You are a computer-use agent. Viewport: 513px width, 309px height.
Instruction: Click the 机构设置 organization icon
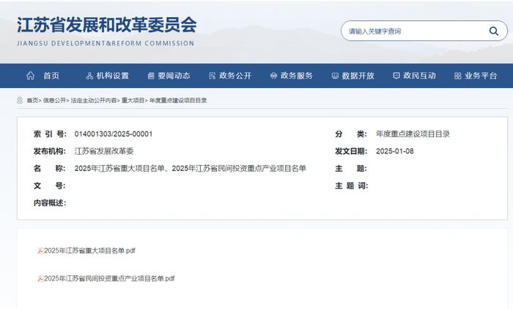89,76
